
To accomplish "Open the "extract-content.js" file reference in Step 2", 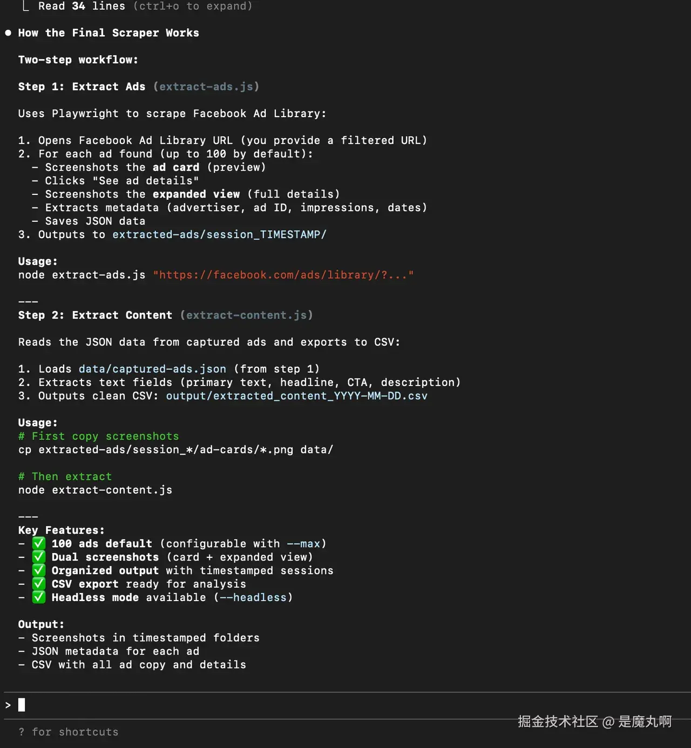I will pos(246,315).
